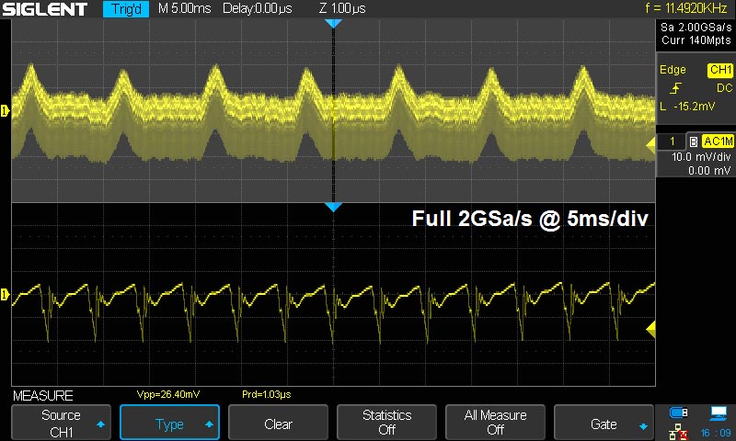Screen dimensions: 736x441
Task: Open the measurement Type selector
Action: [x=169, y=424]
